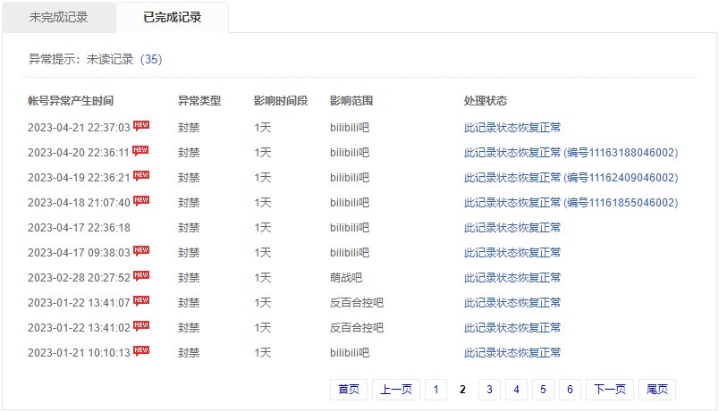Click NEW badge beside 2023-04-20 22:36:11
The image size is (719, 412).
point(141,151)
